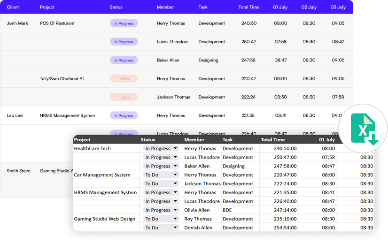Select Tally/Sam Chatboat AI project cell
Screen dimensions: 388x243
[x=62, y=79]
